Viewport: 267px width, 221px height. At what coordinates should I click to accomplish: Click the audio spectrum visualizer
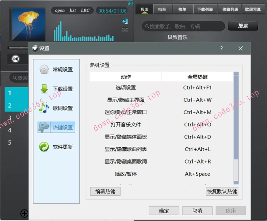click(x=83, y=31)
